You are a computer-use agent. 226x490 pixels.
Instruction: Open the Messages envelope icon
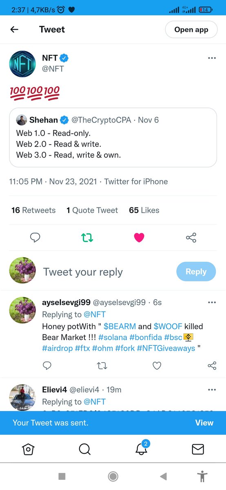[x=197, y=449]
